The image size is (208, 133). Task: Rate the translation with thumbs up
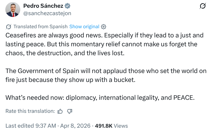tap(60, 111)
